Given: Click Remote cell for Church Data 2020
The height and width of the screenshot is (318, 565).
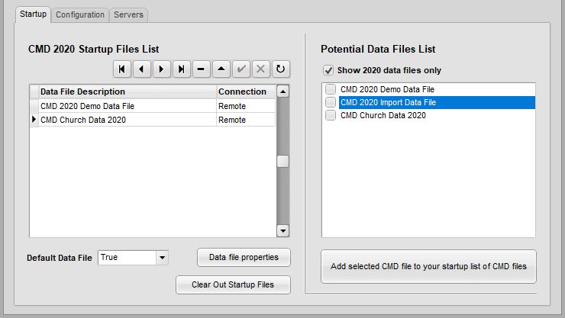Looking at the screenshot, I should (246, 120).
